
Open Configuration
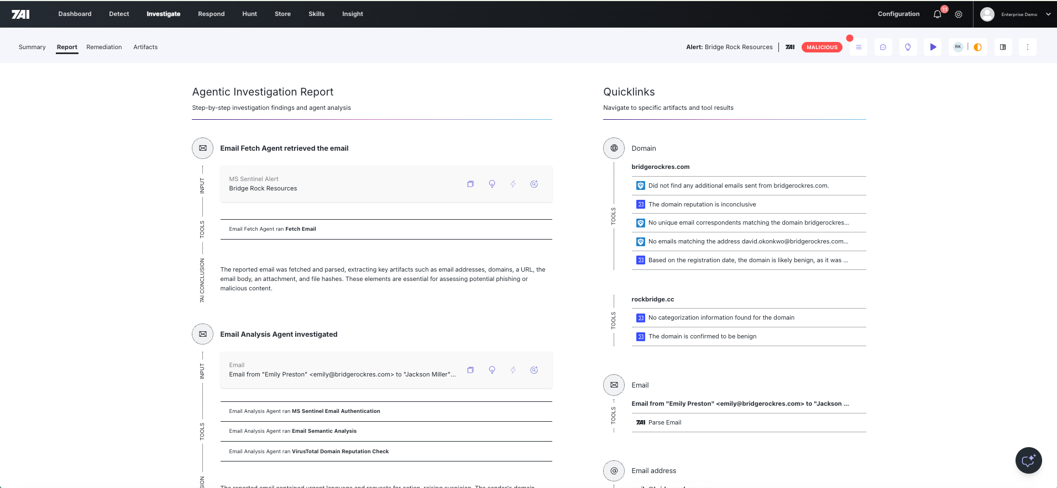coord(899,14)
